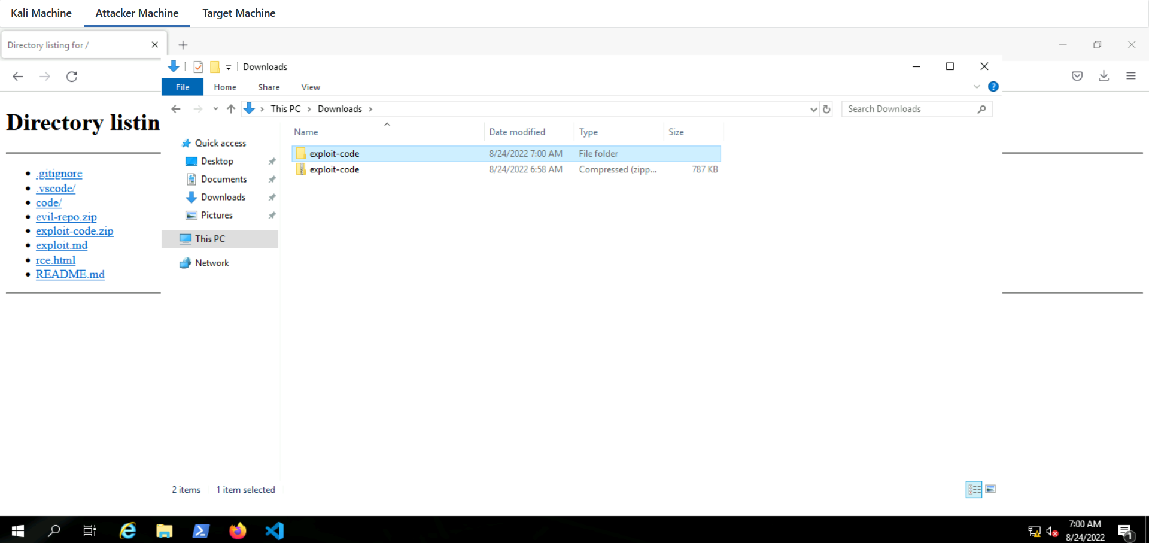Sort by Type column header
The width and height of the screenshot is (1149, 543).
[588, 132]
